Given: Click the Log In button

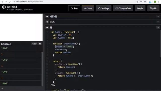Looking at the screenshot, I should tap(140, 8).
